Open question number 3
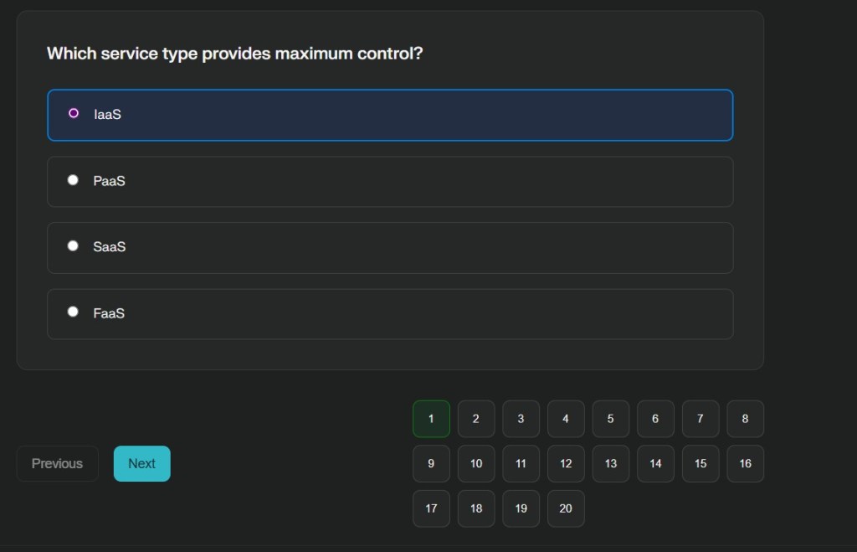 coord(521,419)
